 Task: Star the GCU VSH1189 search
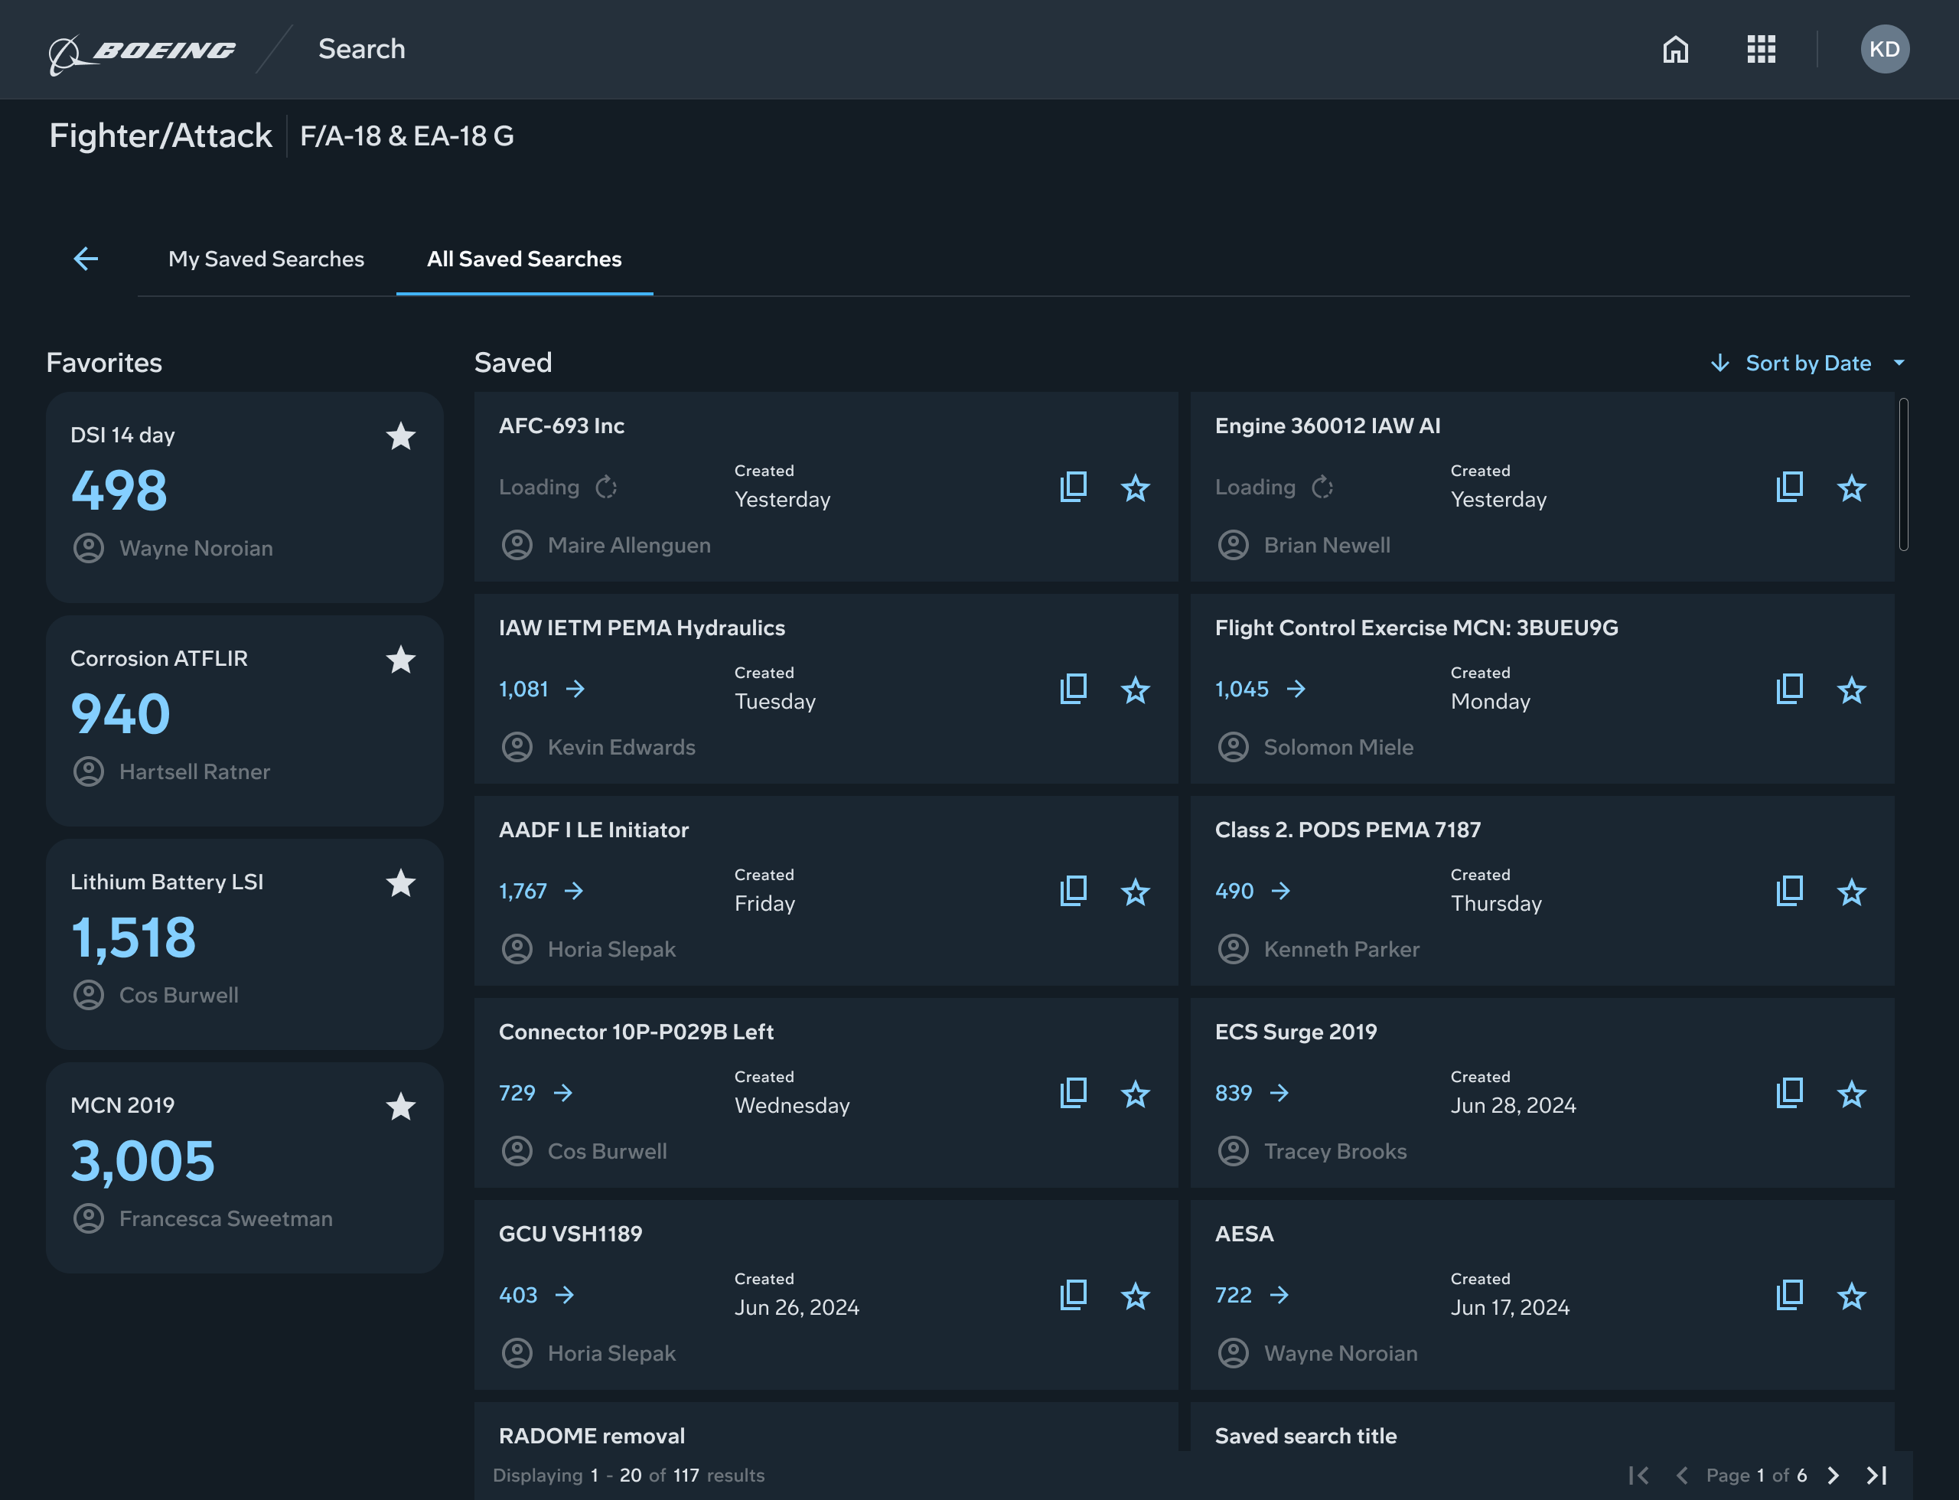point(1135,1295)
